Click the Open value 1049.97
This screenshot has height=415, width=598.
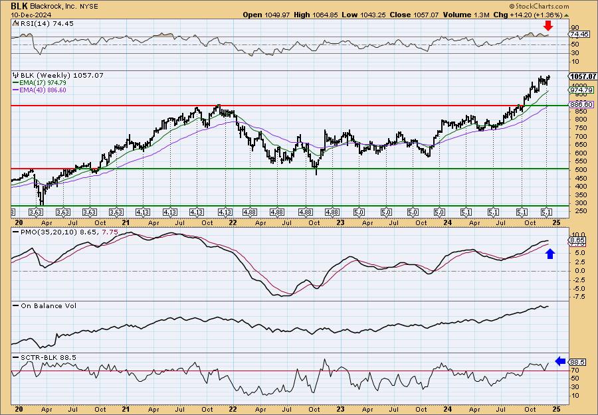[x=276, y=15]
